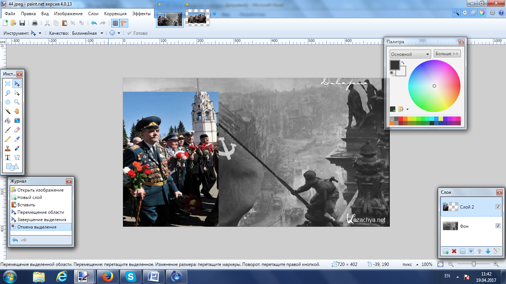This screenshot has height=284, width=506.
Task: Select the Lasso Select tool
Action: pos(7,93)
